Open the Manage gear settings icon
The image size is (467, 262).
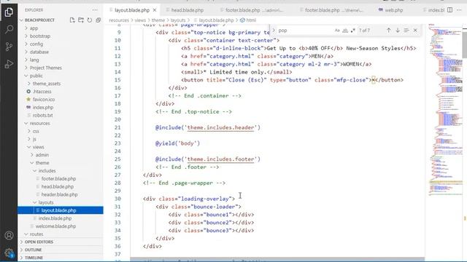point(9,253)
